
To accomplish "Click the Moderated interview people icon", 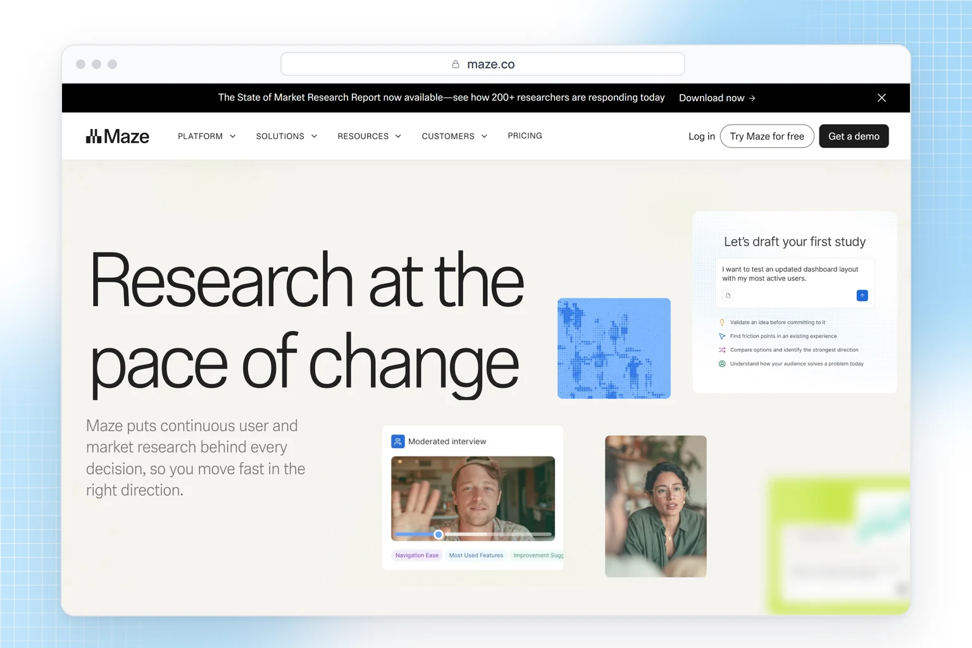I will [397, 441].
